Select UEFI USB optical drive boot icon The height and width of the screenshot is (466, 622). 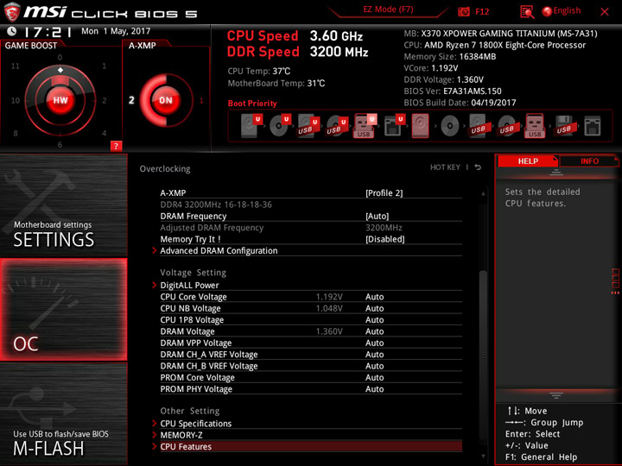tap(337, 126)
